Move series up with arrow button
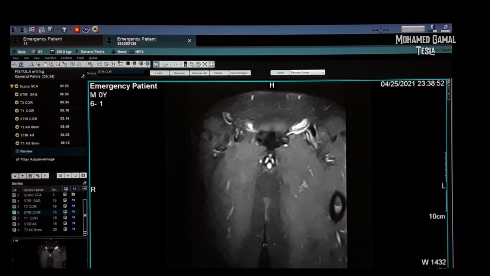The image size is (490, 276). click(23, 176)
